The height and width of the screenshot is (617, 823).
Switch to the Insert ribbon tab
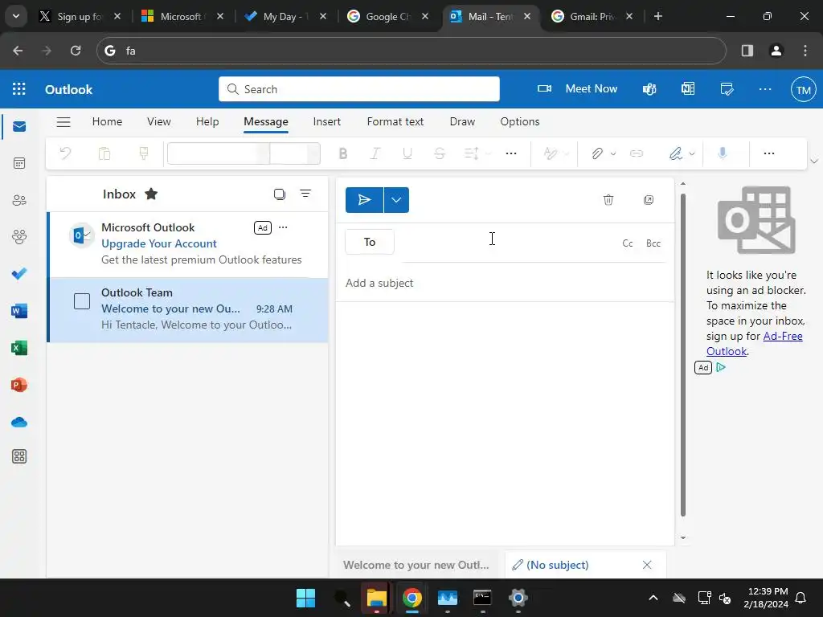coord(326,122)
